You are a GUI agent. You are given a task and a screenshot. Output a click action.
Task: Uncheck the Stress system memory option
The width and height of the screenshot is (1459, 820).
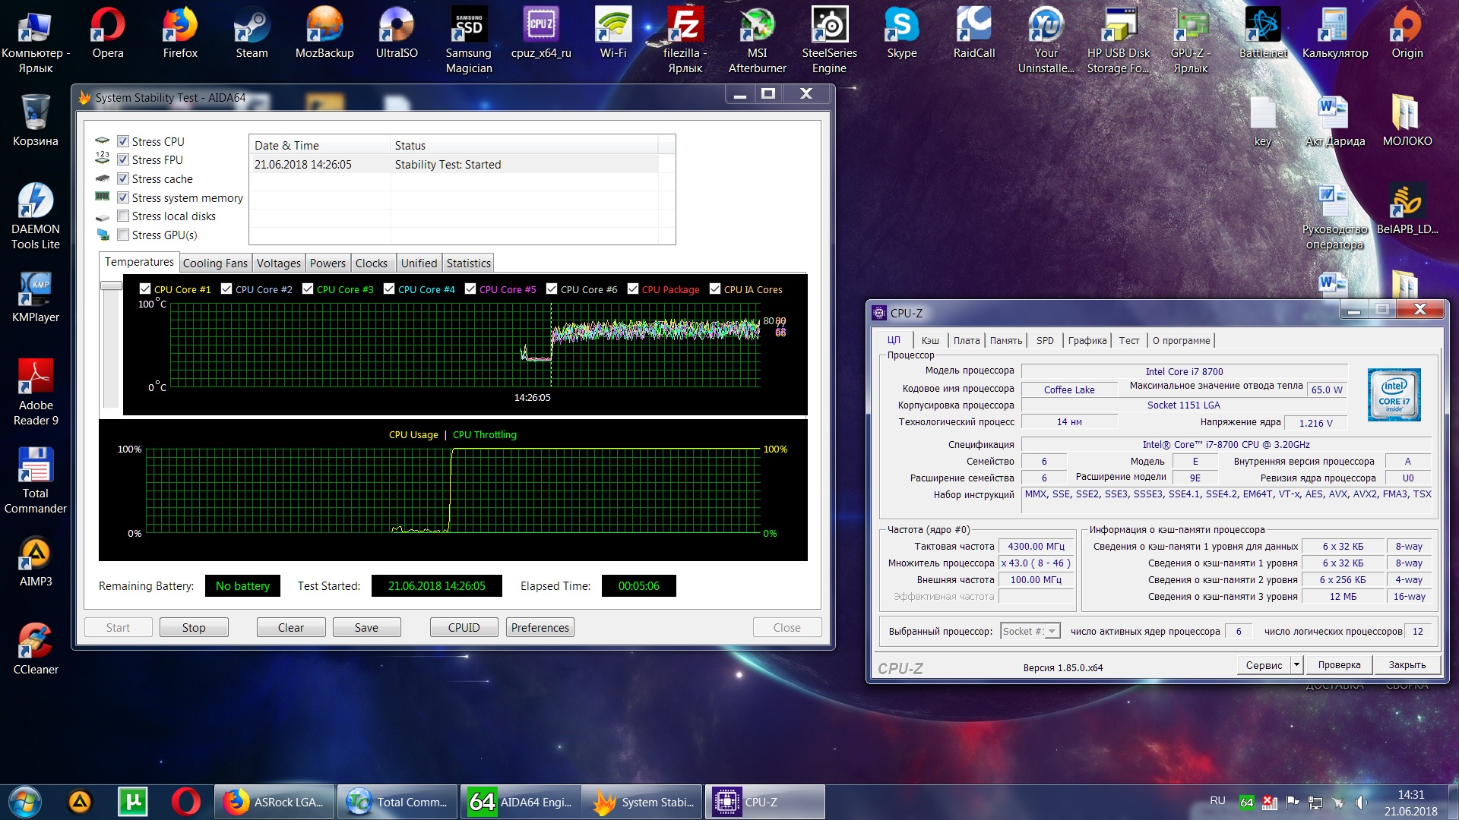(123, 197)
